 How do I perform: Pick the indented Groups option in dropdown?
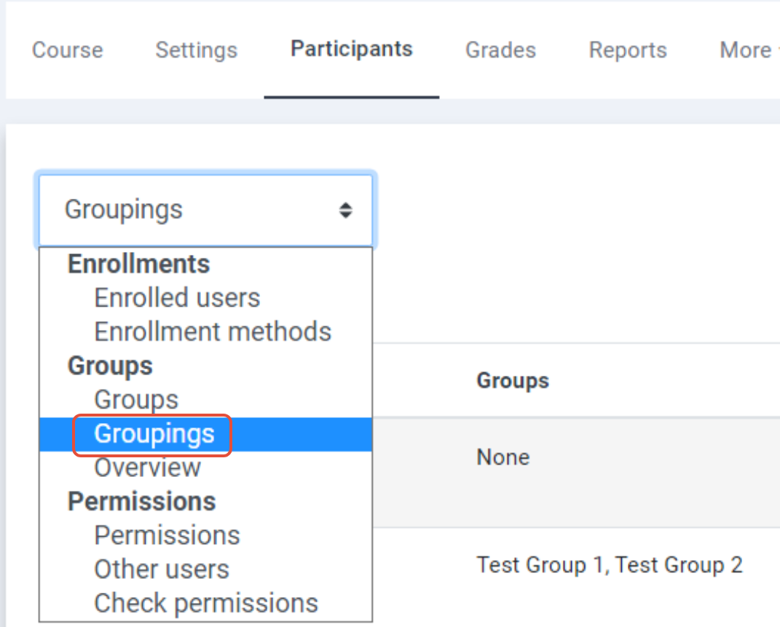(x=136, y=400)
